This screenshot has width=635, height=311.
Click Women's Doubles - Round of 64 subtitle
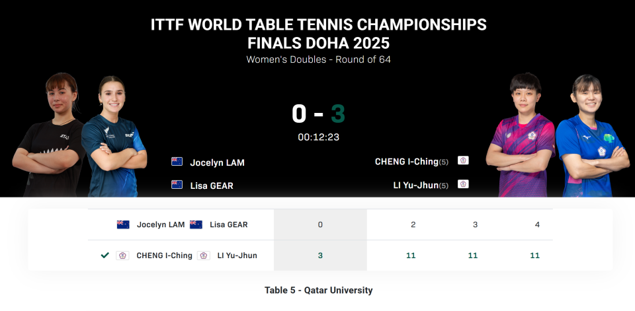(x=318, y=59)
